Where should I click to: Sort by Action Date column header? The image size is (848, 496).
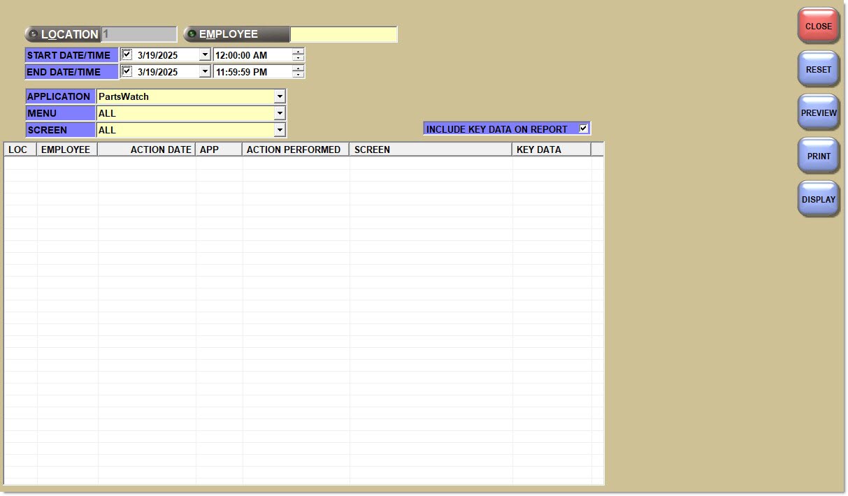tap(147, 149)
